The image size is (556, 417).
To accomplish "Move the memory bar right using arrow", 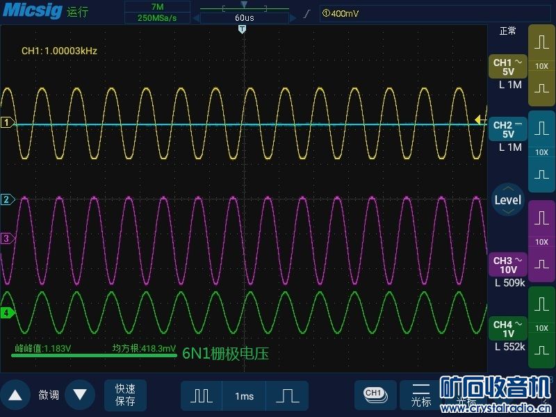I will pyautogui.click(x=293, y=18).
